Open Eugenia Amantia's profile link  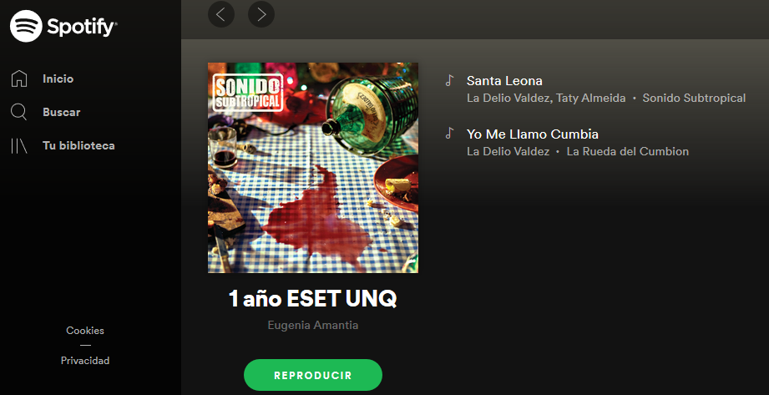coord(313,326)
